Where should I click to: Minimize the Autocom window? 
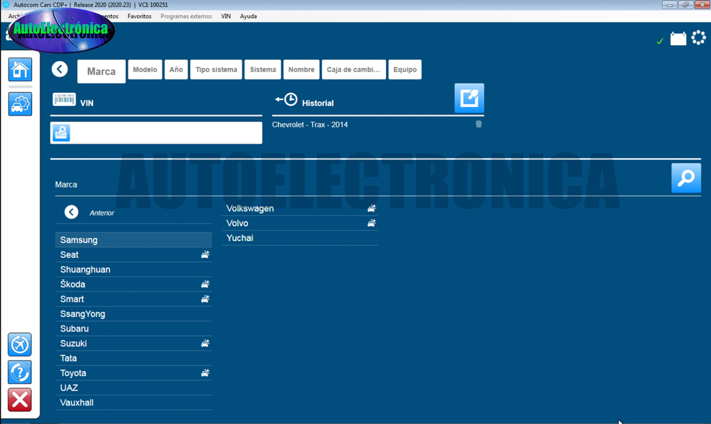click(x=670, y=5)
